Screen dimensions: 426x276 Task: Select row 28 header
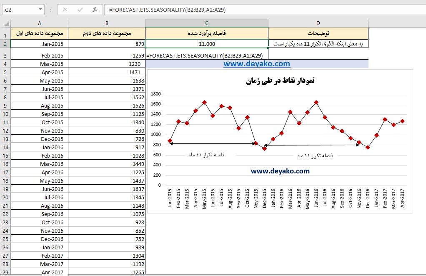coord(5,264)
